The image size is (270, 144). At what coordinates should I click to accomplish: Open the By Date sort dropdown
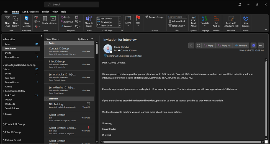pos(83,39)
